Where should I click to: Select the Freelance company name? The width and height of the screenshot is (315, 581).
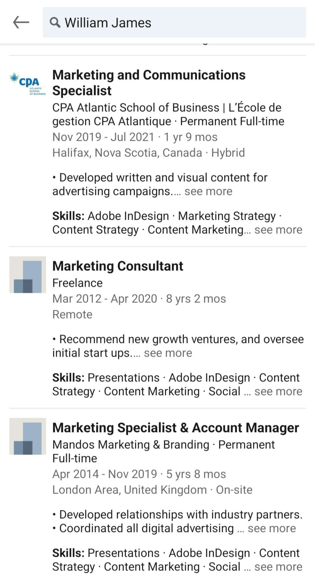pyautogui.click(x=78, y=283)
